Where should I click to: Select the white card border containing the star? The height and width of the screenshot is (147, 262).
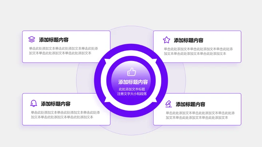click(197, 31)
